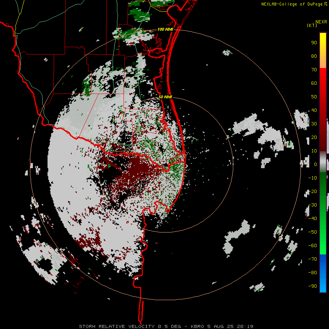329x329 pixels.
Task: Click the -30 value on velocity scale
Action: click(313, 205)
